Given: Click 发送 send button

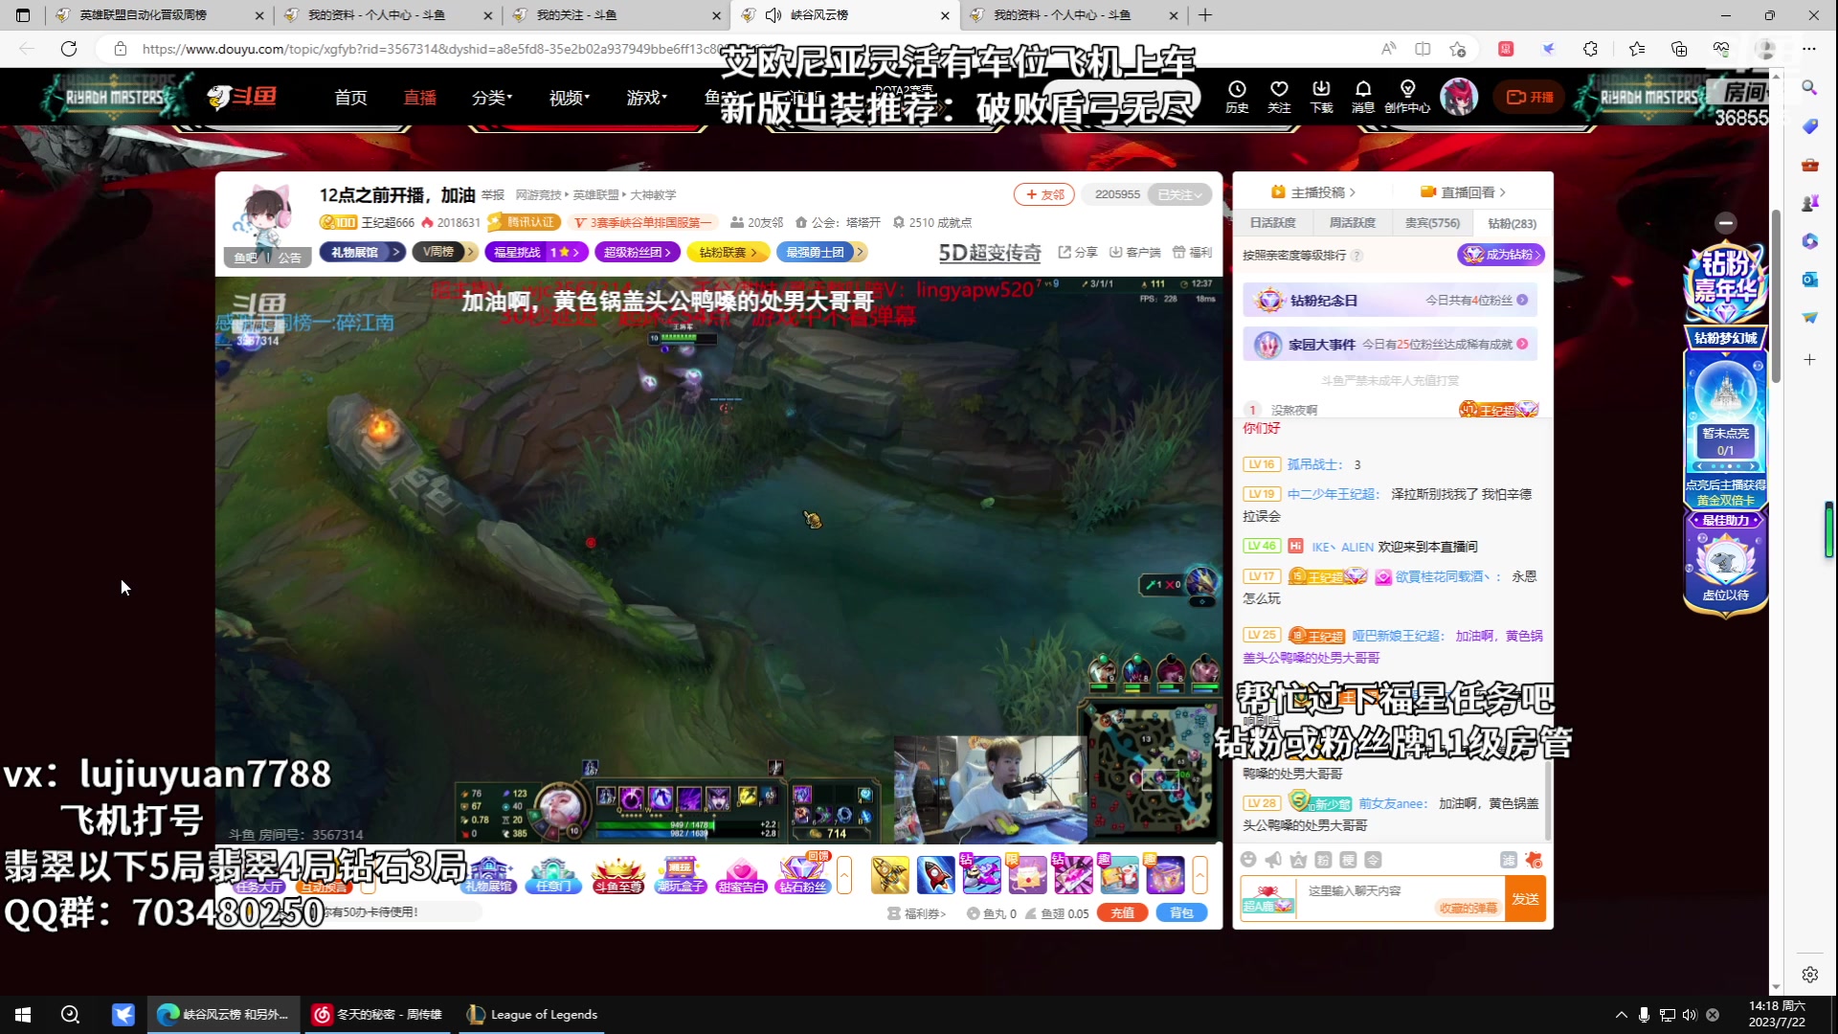Looking at the screenshot, I should pos(1525,899).
